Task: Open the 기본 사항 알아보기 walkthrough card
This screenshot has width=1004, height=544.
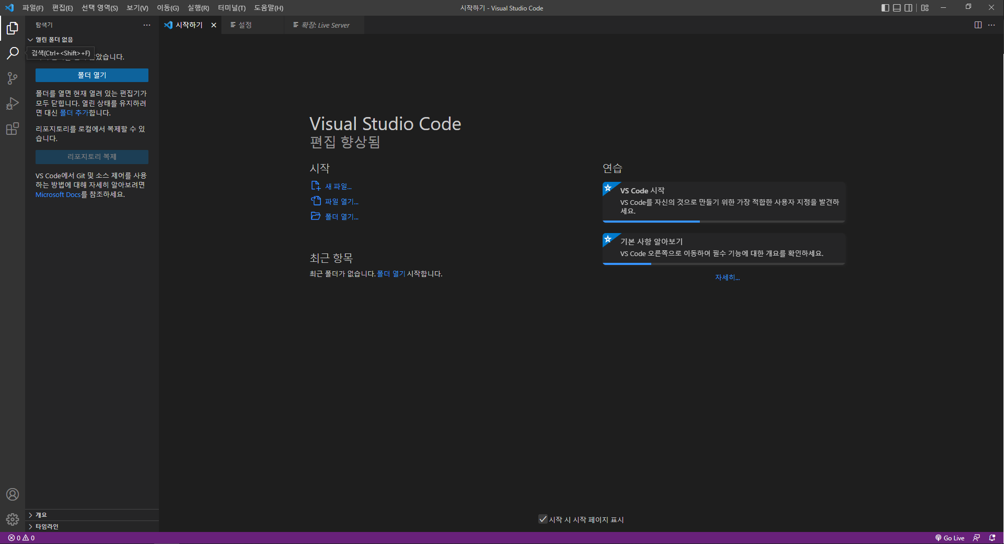Action: pyautogui.click(x=724, y=249)
